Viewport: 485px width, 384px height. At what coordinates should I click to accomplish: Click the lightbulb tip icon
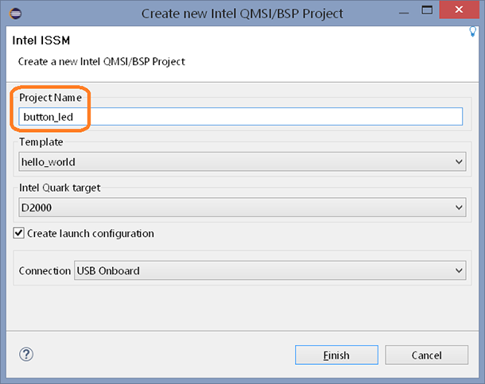472,32
